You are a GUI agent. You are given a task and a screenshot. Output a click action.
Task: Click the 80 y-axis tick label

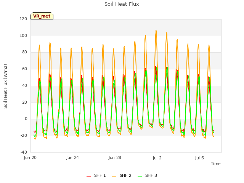pos(24,52)
